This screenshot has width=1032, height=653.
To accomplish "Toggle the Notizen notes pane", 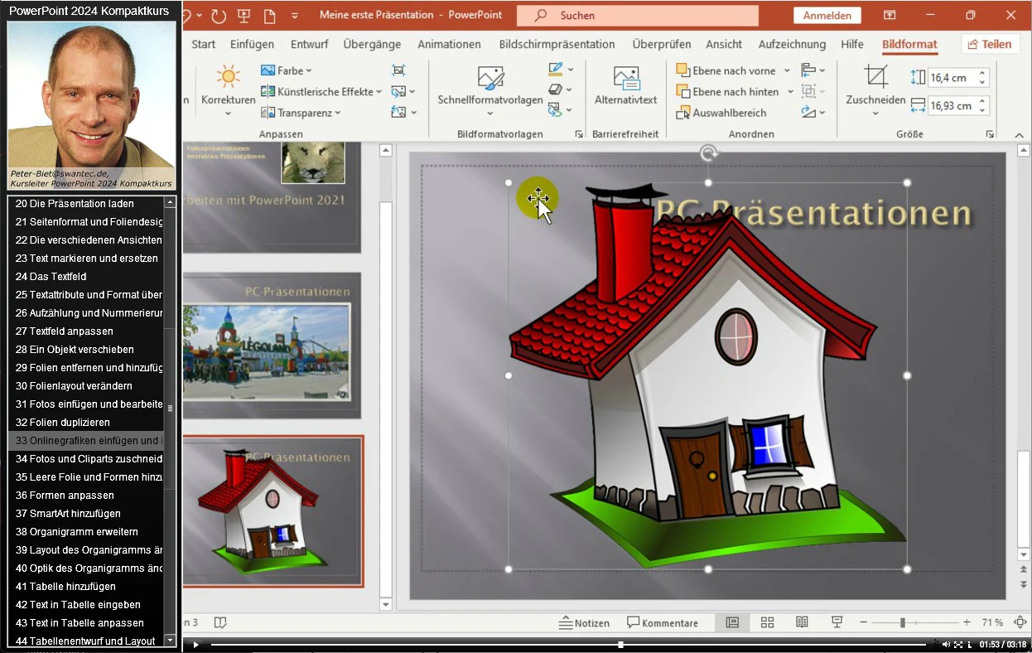I will pos(584,623).
